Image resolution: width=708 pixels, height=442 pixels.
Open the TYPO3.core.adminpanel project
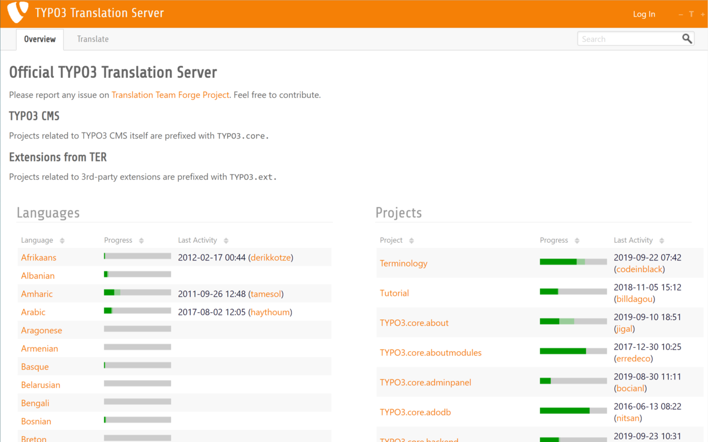point(425,382)
